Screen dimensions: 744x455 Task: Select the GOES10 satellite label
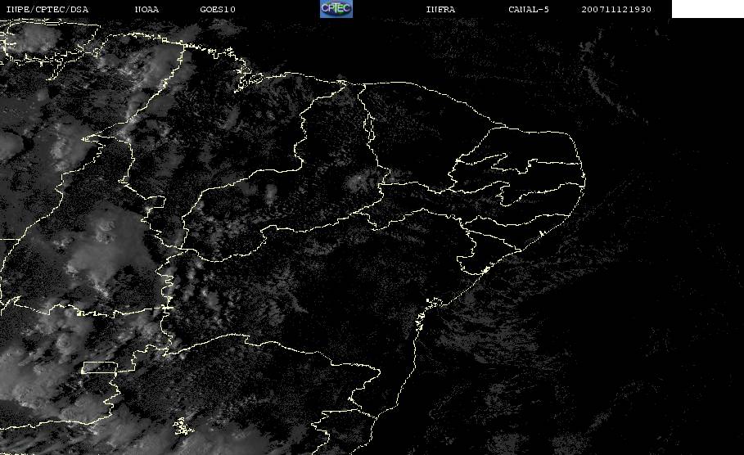click(218, 10)
